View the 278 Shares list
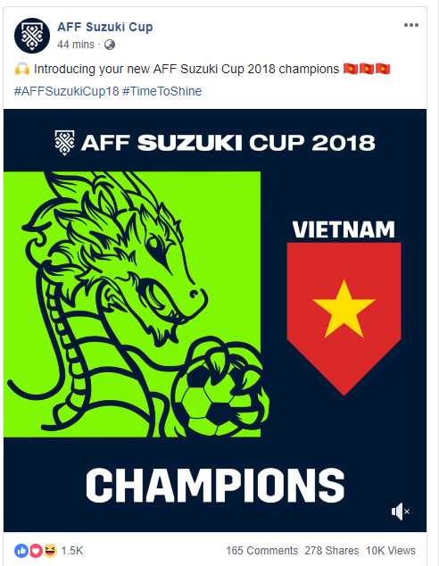 [332, 551]
